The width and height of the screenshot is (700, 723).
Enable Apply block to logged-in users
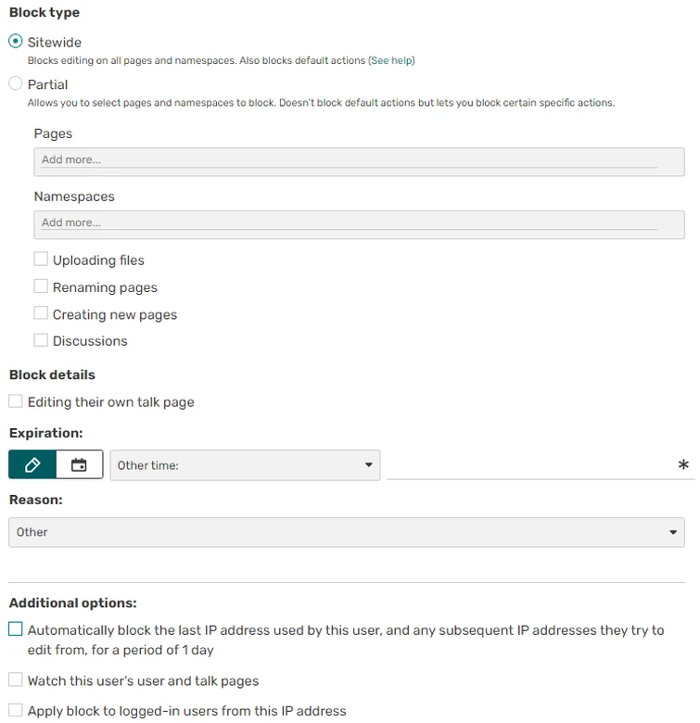pos(16,710)
